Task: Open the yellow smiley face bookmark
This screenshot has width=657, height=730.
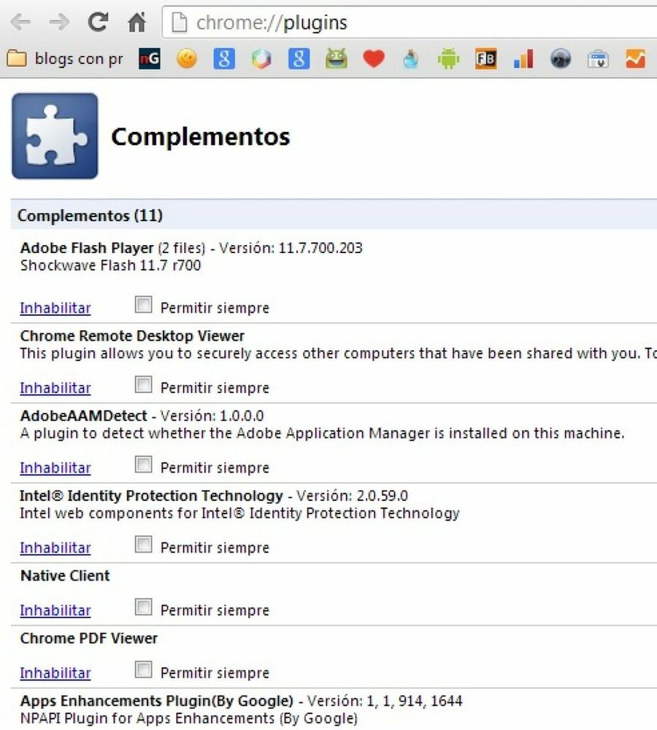Action: (x=187, y=59)
